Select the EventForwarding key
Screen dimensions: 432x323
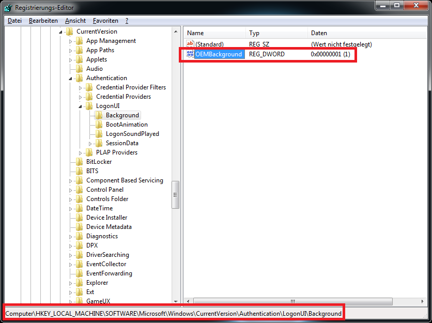[109, 273]
